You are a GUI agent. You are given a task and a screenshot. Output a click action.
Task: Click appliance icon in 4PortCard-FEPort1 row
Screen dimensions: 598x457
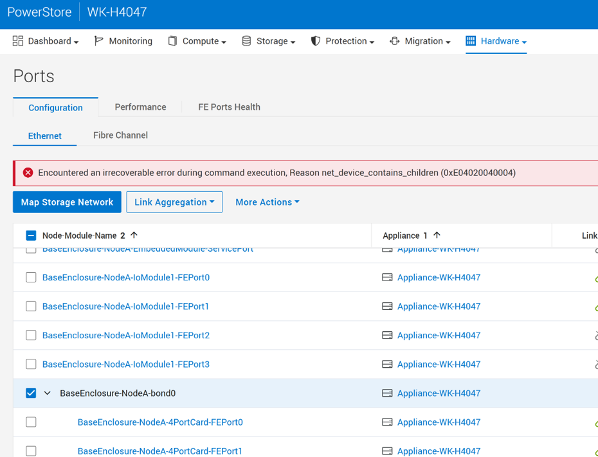(x=387, y=451)
